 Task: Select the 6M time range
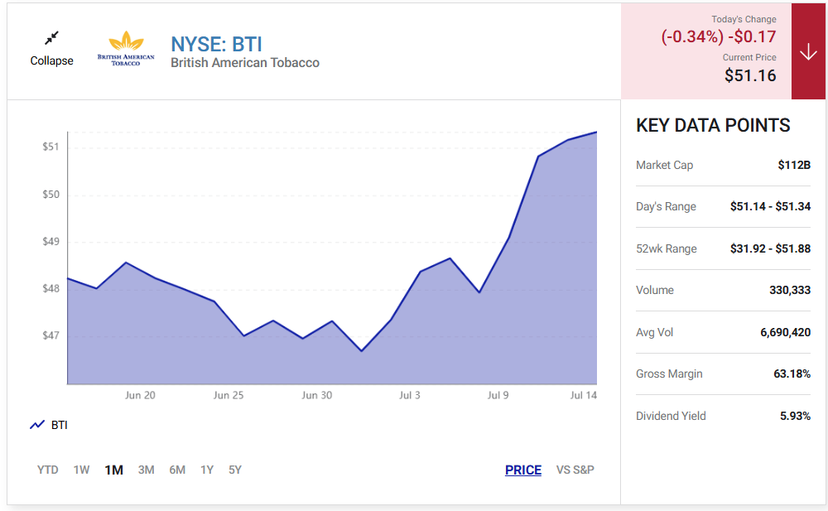(x=177, y=470)
